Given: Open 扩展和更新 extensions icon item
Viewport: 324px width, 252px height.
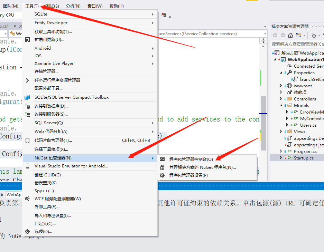Looking at the screenshot, I should pyautogui.click(x=27, y=40).
